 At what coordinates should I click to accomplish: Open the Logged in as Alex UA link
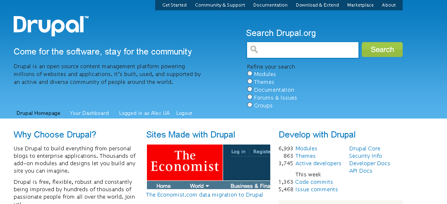(x=144, y=113)
